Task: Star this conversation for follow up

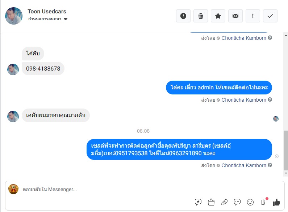Action: [218, 16]
